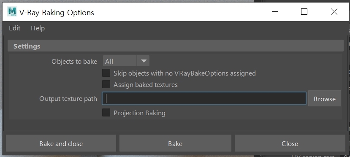This screenshot has height=157, width=350.
Task: Open the Edit menu
Action: tap(14, 28)
